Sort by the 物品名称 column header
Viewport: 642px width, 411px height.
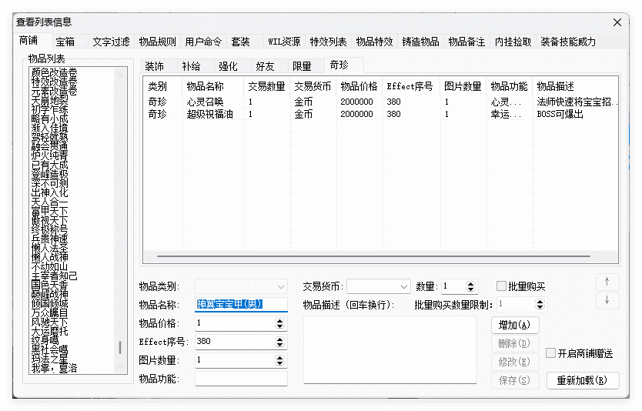point(213,86)
